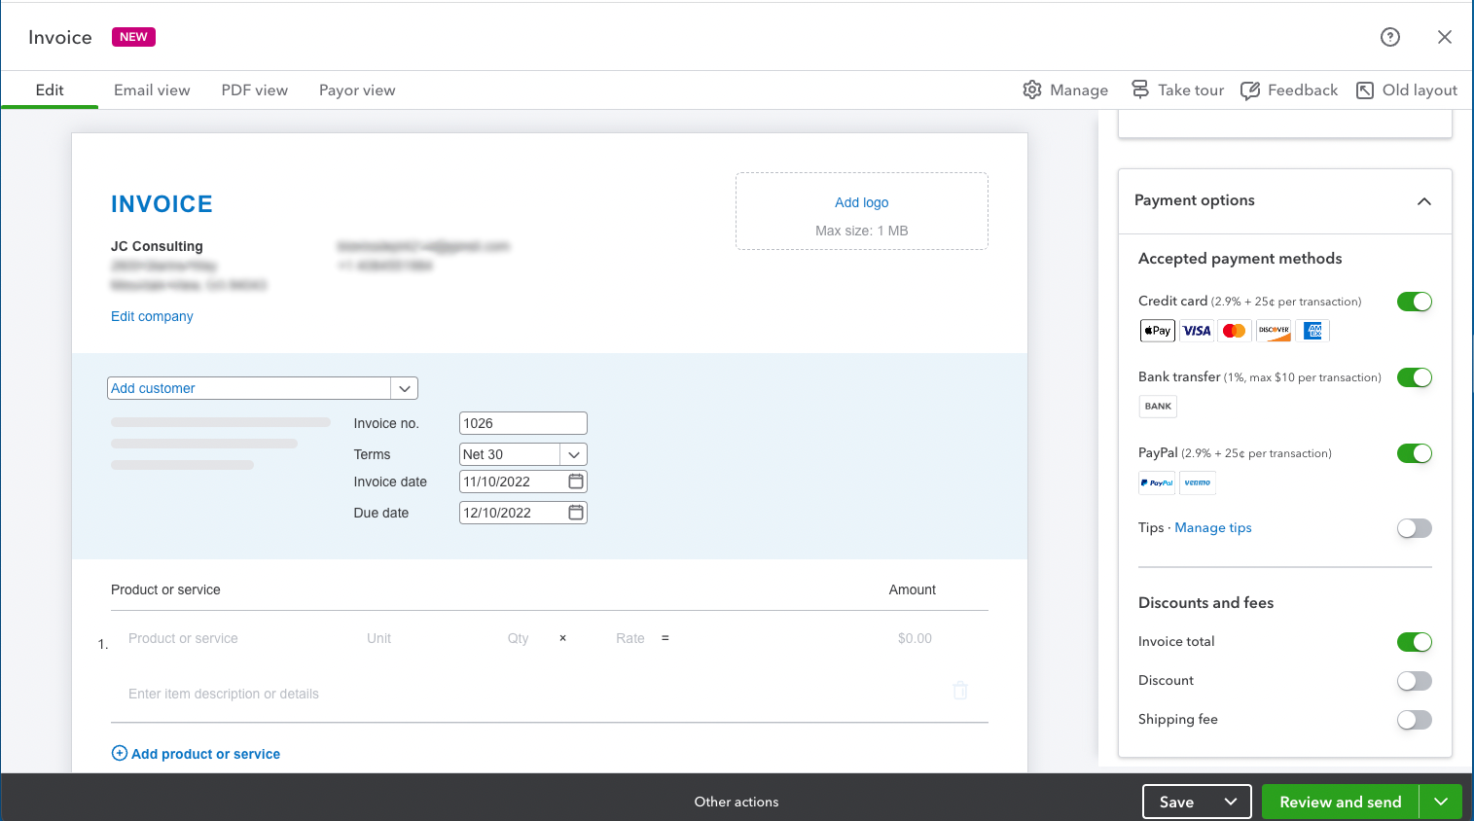Image resolution: width=1474 pixels, height=821 pixels.
Task: Switch to the Payor view tab
Action: pyautogui.click(x=357, y=89)
